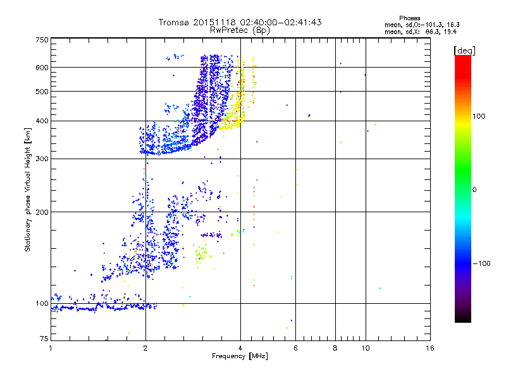Click the '[deg]' colorbar unit label
The width and height of the screenshot is (506, 379).
[x=464, y=51]
